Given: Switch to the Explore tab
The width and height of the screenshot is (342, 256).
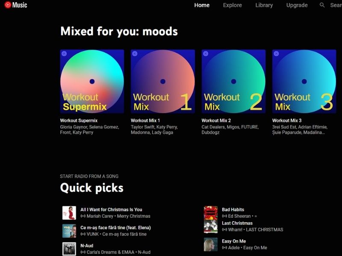Looking at the screenshot, I should tap(232, 5).
